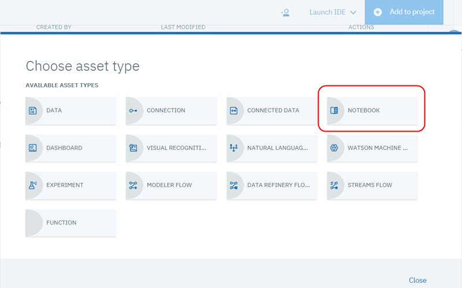Viewport: 462px width, 288px height.
Task: Click the Add to project button label
Action: tap(412, 12)
